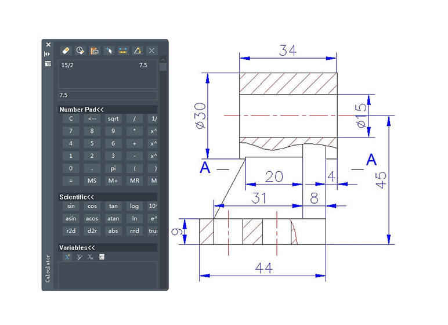Click the pi button

pyautogui.click(x=113, y=168)
